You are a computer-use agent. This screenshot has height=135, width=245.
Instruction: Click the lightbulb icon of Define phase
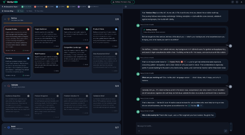coord(9,19)
